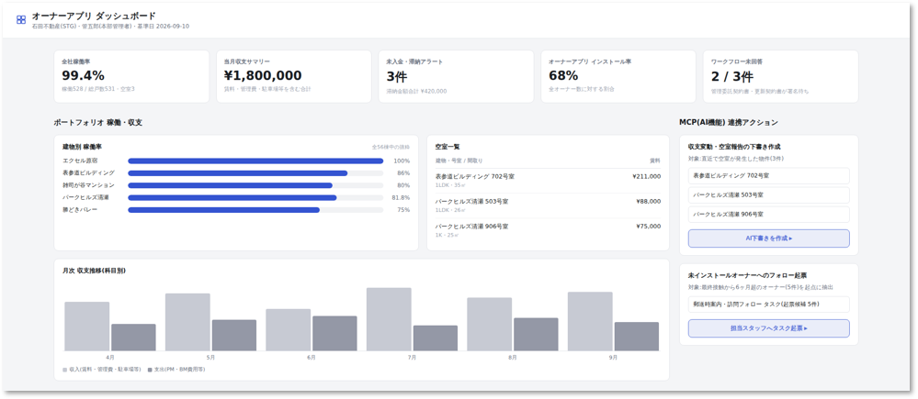The image size is (918, 399).
Task: Open the 当月収支サマリー ¥1,800,000 card
Action: point(294,76)
